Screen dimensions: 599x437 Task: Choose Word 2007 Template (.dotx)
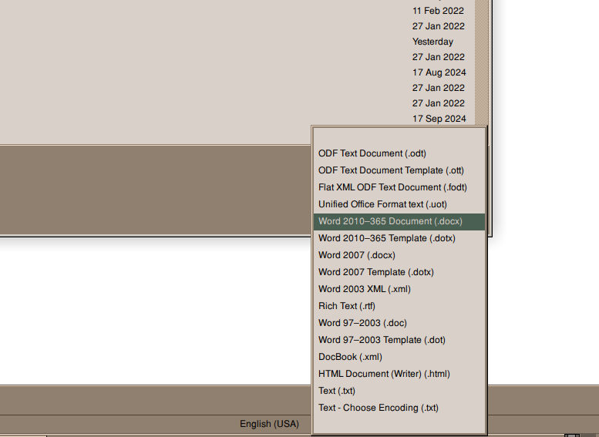click(x=399, y=272)
